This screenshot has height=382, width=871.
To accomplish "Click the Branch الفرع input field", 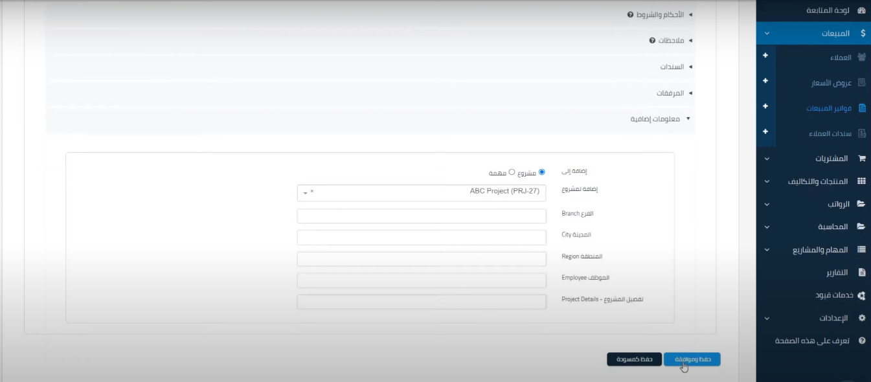I will 421,216.
